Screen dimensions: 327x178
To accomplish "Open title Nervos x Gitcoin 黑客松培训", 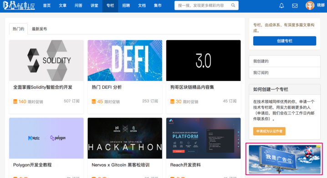I will [121, 165].
